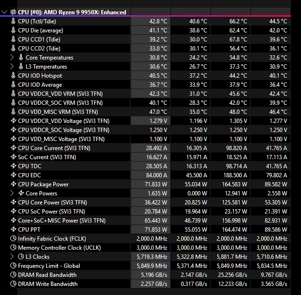Click clock icon for DRAM Read Bandwidth
This screenshot has width=301, height=295.
coord(13,275)
